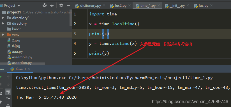Image resolution: width=231 pixels, height=107 pixels.
Task: Click the down arrow stack trace icon
Action: pyautogui.click(x=8, y=84)
